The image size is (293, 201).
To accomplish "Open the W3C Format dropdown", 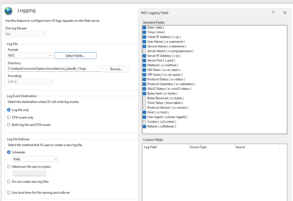I will pyautogui.click(x=30, y=55).
